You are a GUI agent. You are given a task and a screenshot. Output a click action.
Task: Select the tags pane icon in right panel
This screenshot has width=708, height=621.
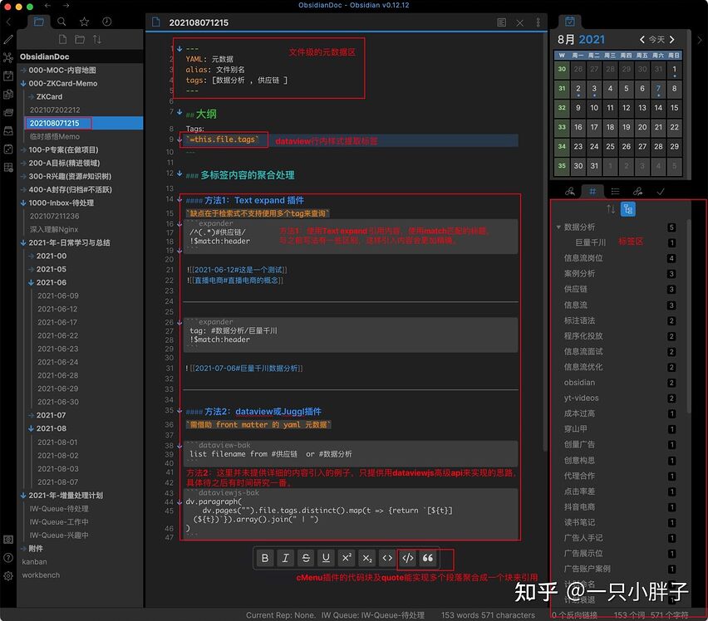(x=592, y=191)
